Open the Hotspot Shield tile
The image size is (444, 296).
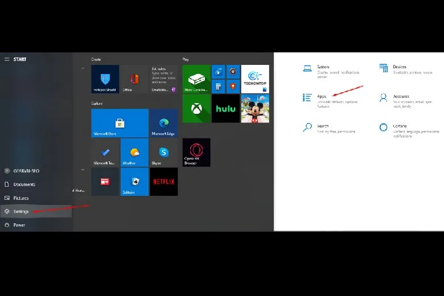(105, 79)
